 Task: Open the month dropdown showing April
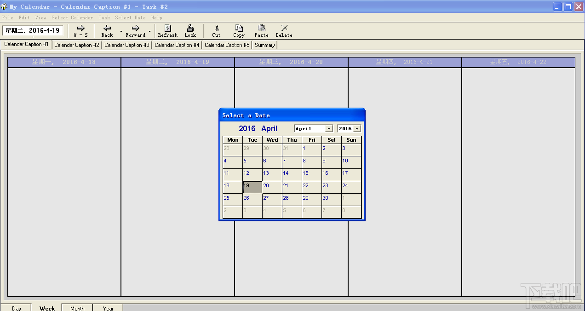(329, 128)
